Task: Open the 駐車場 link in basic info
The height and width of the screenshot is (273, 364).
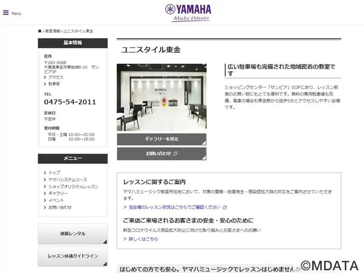Action: 54,84
